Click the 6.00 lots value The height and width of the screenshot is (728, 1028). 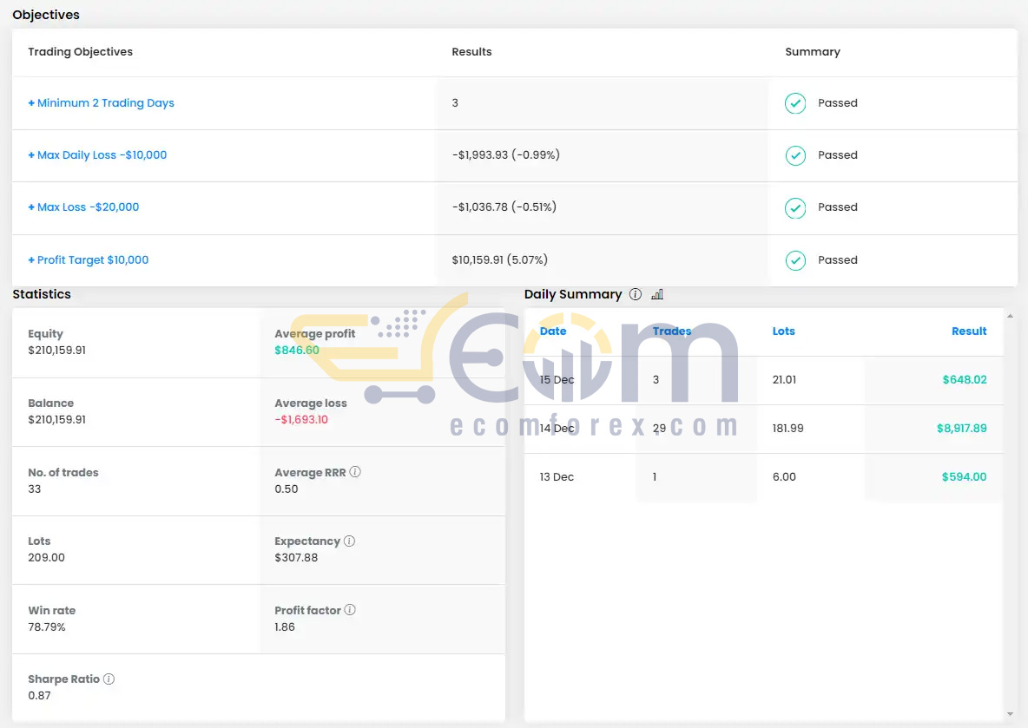784,476
